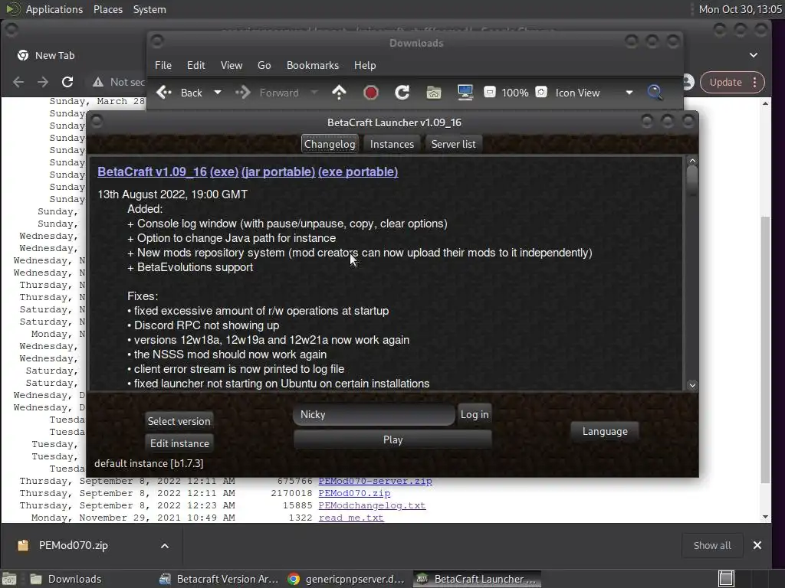Image resolution: width=785 pixels, height=588 pixels.
Task: Open the PEMod070.zip link
Action: pos(354,493)
